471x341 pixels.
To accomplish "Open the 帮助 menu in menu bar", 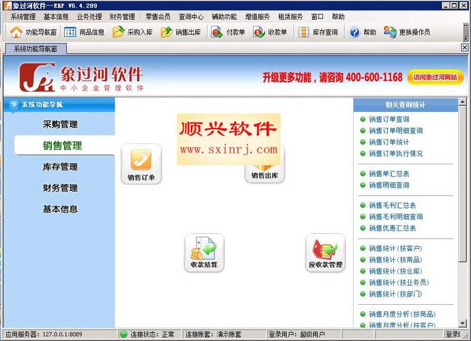I will [x=338, y=17].
